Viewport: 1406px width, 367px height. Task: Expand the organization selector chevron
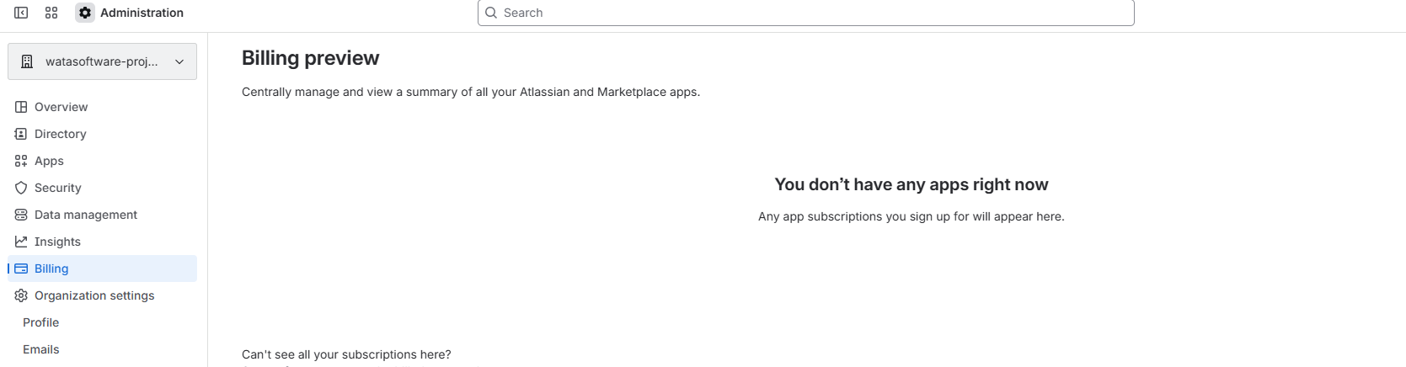(x=179, y=61)
